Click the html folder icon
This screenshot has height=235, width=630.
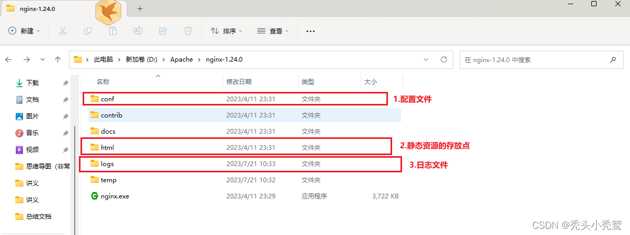95,147
